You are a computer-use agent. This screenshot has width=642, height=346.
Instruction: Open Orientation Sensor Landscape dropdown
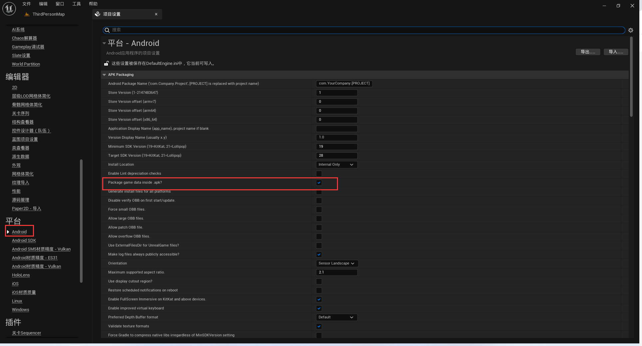tap(337, 263)
